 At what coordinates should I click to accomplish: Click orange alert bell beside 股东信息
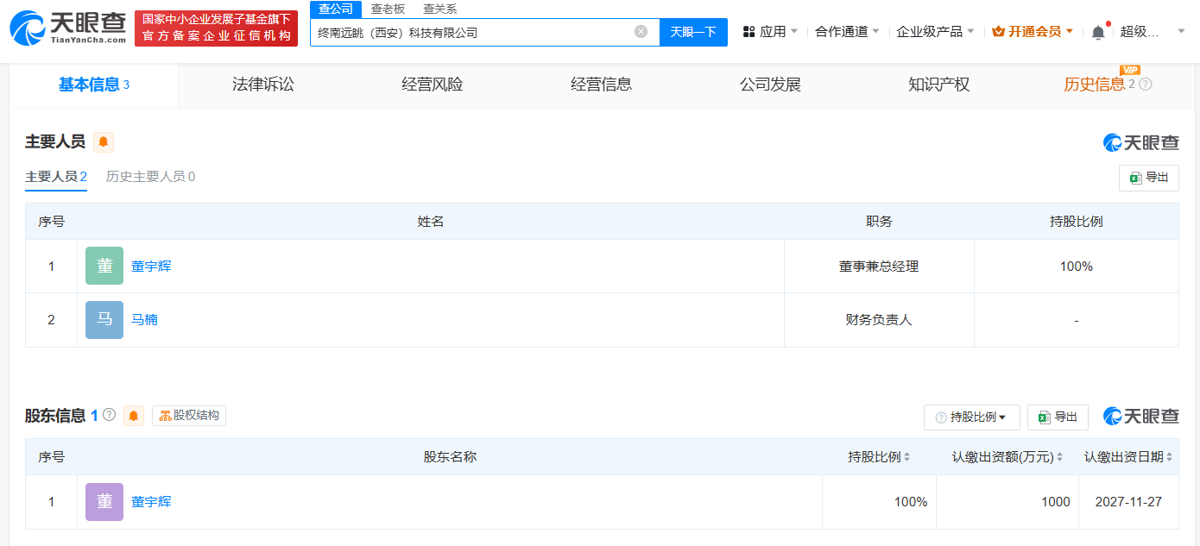[134, 416]
